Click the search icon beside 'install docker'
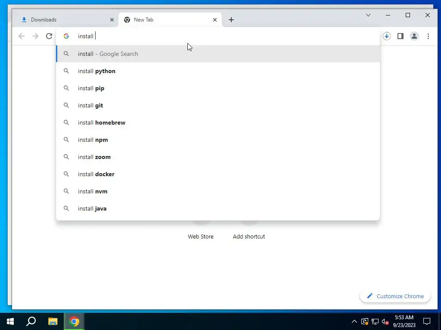The width and height of the screenshot is (441, 330). [66, 174]
